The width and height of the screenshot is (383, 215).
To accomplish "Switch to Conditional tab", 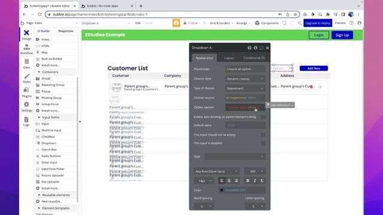I will point(254,58).
